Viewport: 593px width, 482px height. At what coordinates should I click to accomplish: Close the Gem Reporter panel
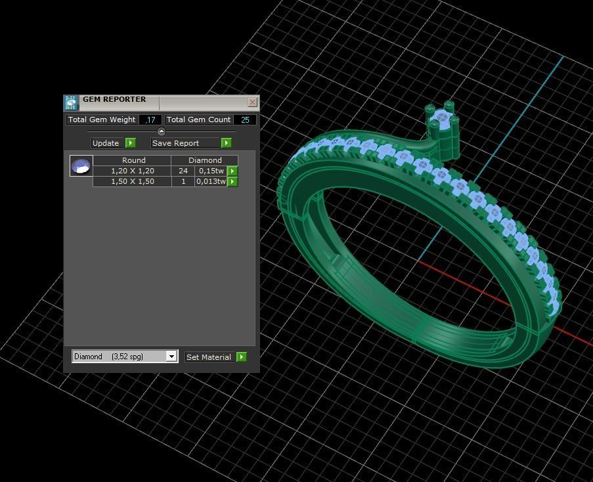point(252,102)
